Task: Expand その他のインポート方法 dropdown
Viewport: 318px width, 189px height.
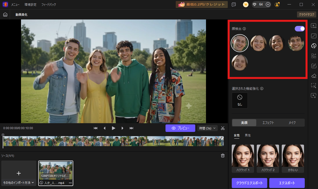Action: tap(19, 183)
